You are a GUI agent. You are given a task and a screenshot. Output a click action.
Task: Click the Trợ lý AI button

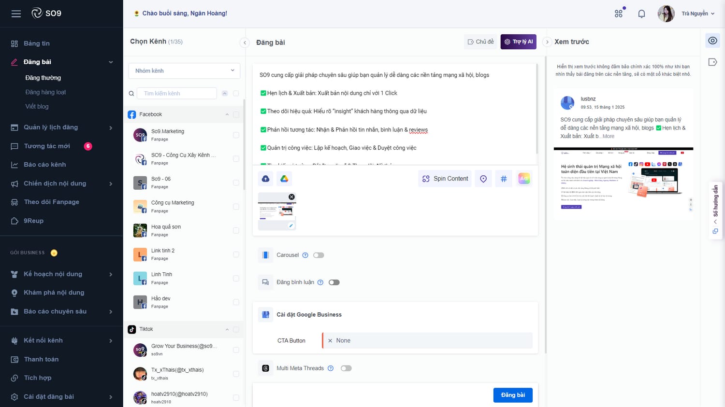click(519, 42)
